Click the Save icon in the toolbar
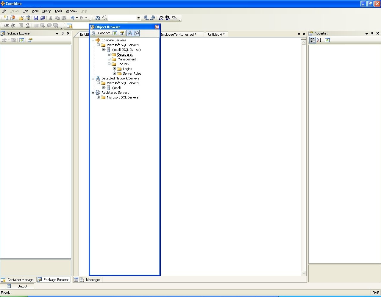 (x=36, y=18)
